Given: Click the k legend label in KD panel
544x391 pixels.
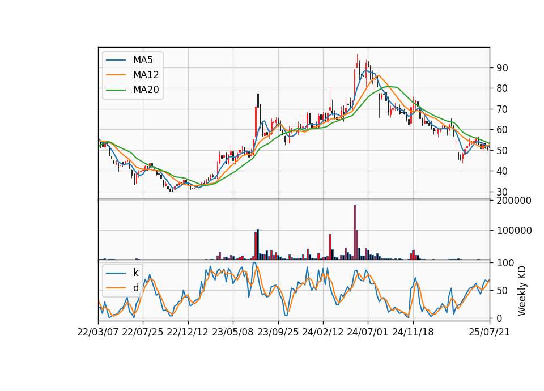Looking at the screenshot, I should (x=135, y=273).
